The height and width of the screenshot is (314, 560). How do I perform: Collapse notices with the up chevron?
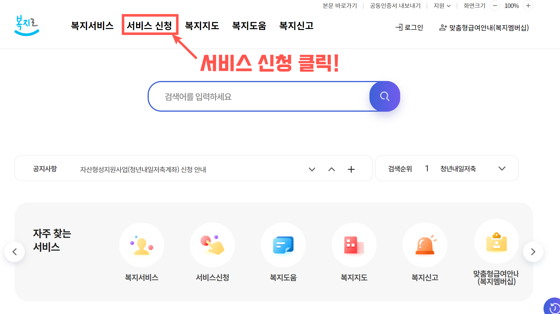pyautogui.click(x=331, y=169)
